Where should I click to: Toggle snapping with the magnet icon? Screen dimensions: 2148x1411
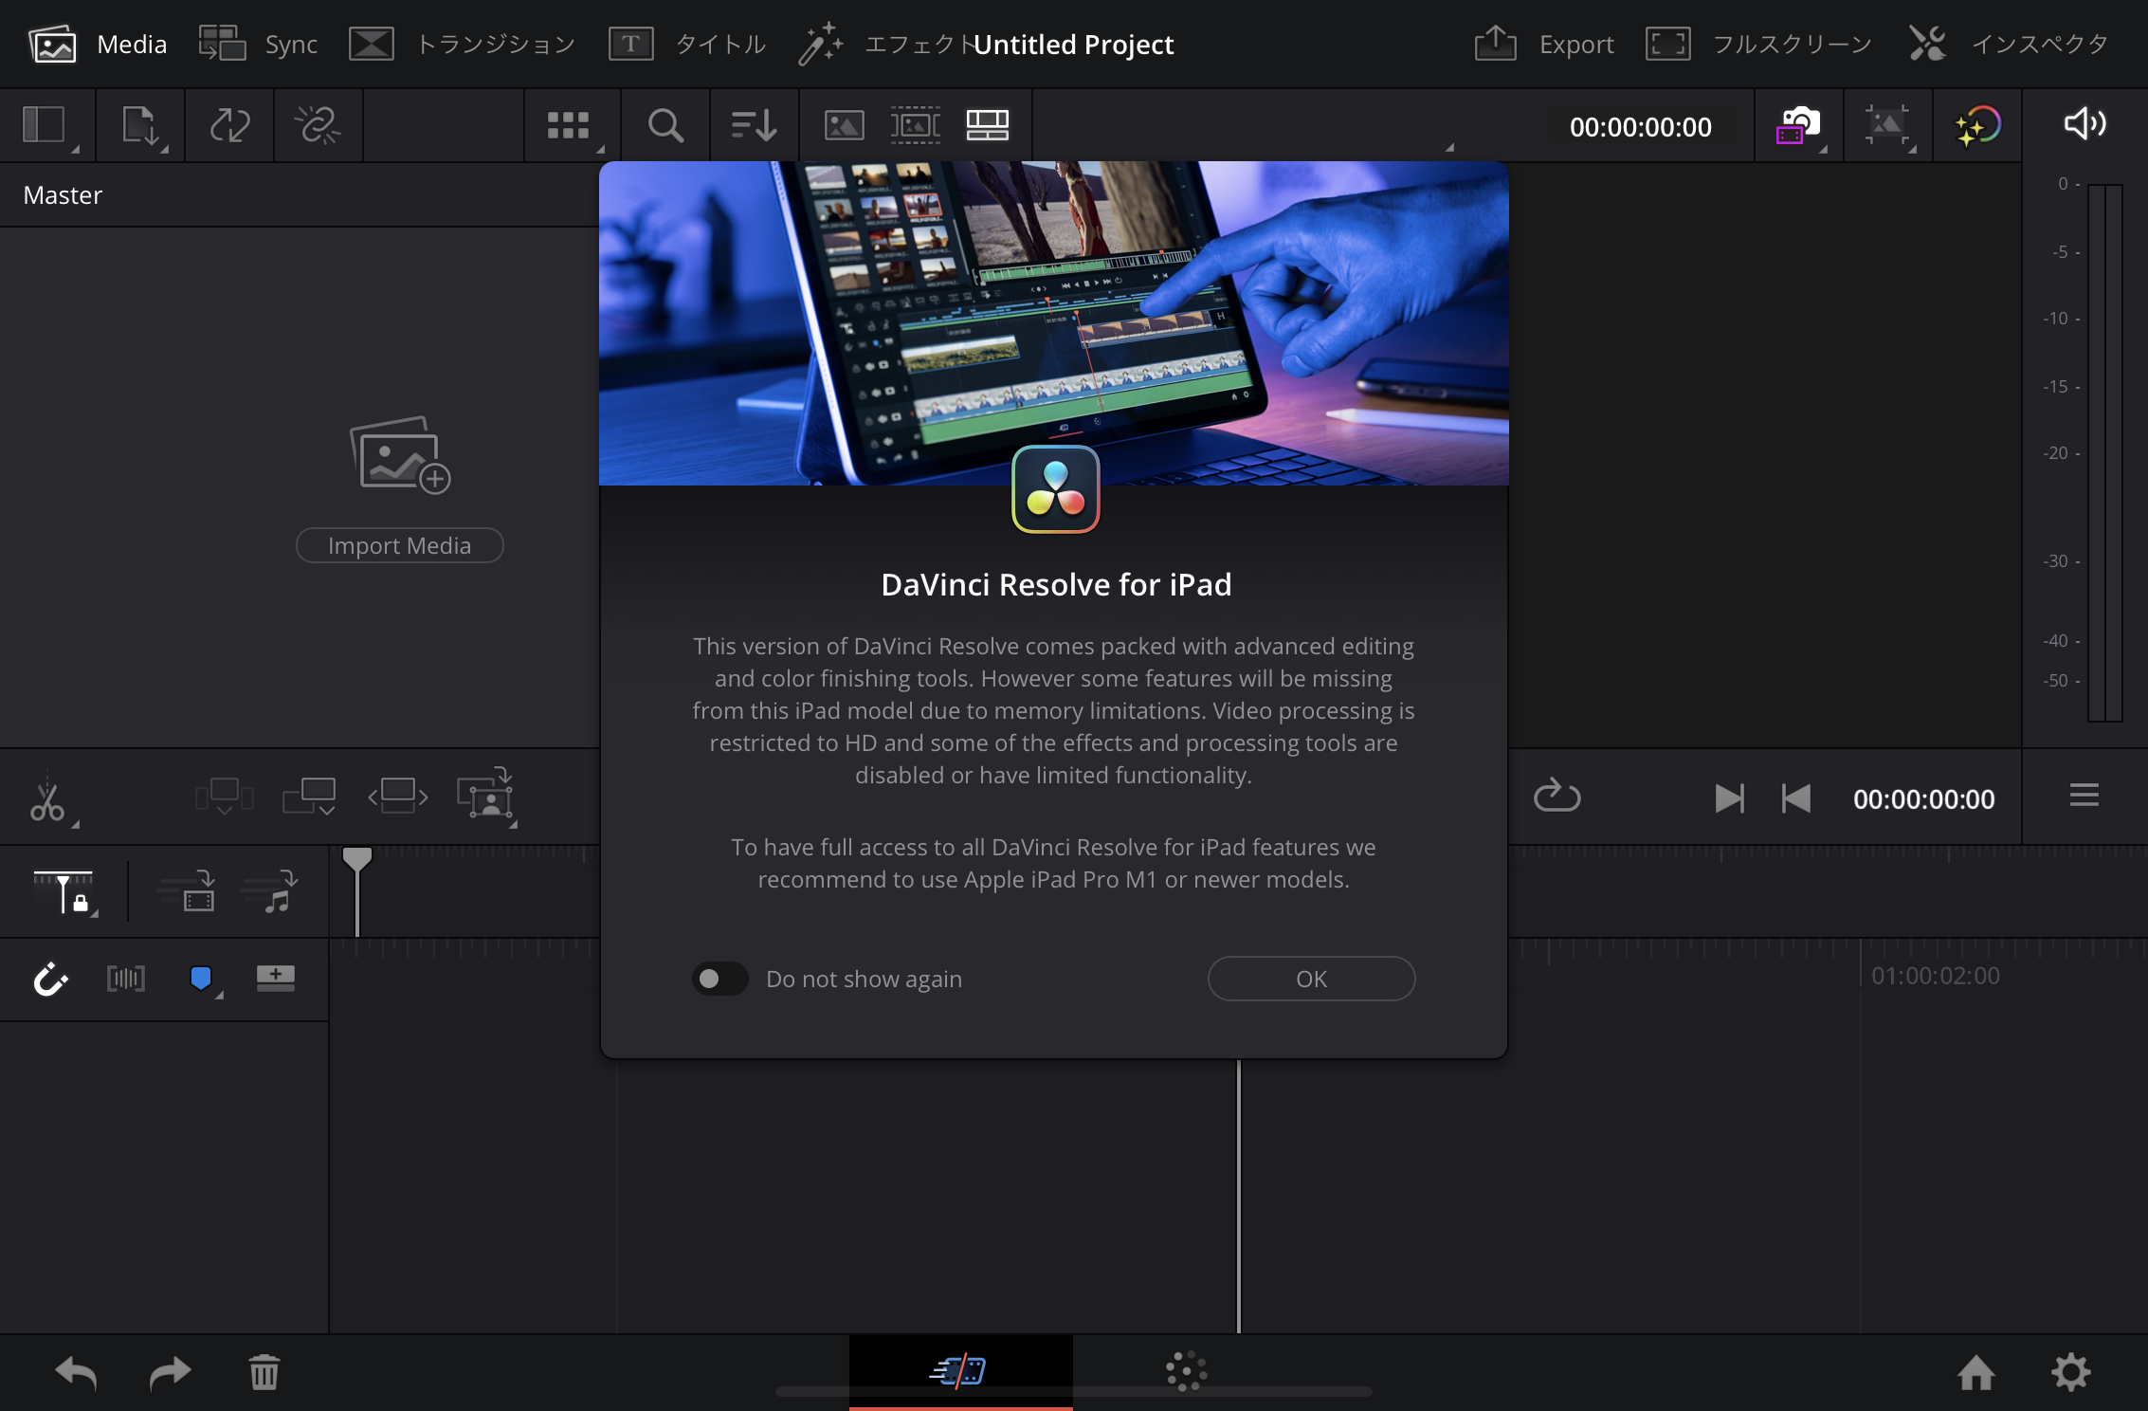click(x=50, y=980)
